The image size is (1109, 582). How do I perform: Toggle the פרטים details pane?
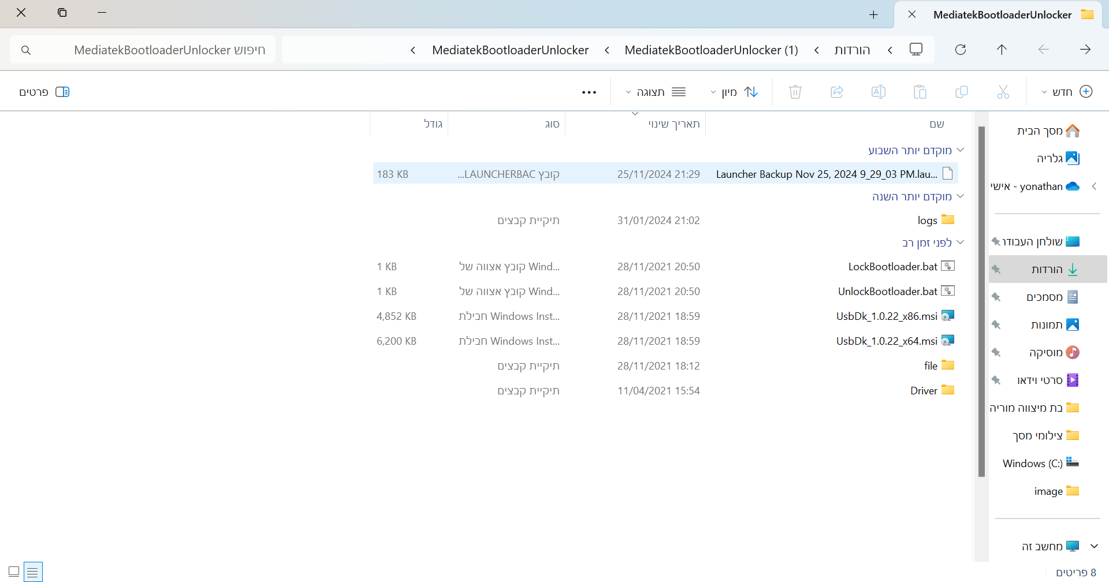pyautogui.click(x=44, y=92)
